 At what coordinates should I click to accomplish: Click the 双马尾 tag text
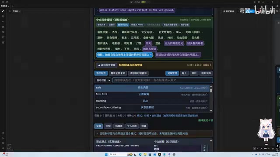(135, 38)
